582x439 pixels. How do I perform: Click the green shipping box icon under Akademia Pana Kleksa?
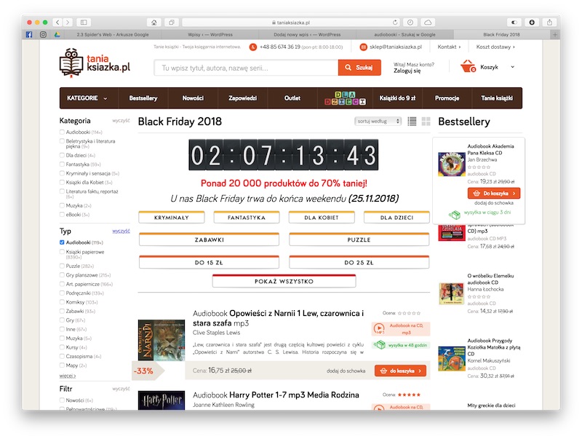click(x=454, y=214)
